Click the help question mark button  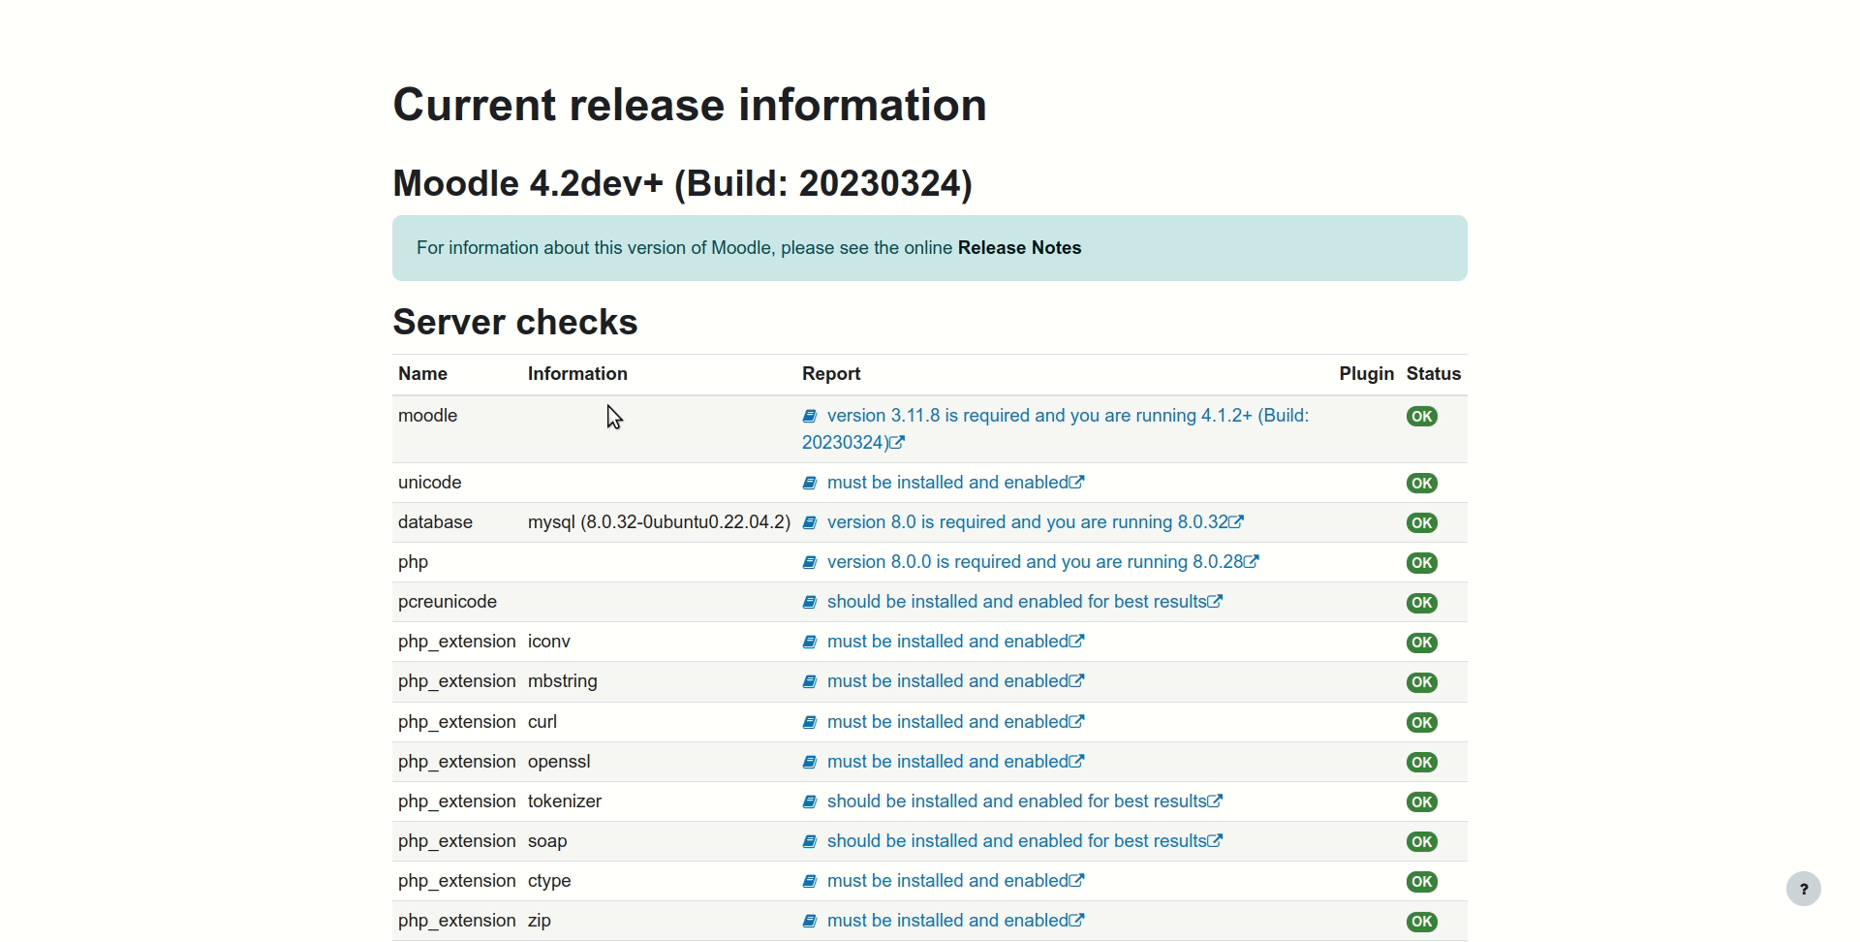click(x=1804, y=890)
